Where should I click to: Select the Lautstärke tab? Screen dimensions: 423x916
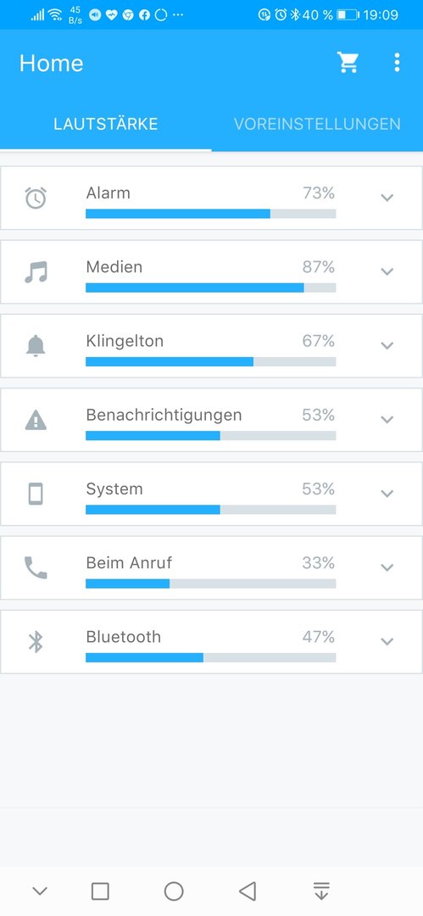point(106,124)
